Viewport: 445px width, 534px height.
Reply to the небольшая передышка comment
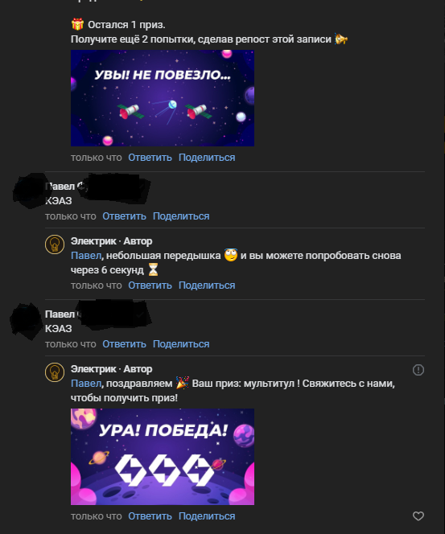pos(150,285)
